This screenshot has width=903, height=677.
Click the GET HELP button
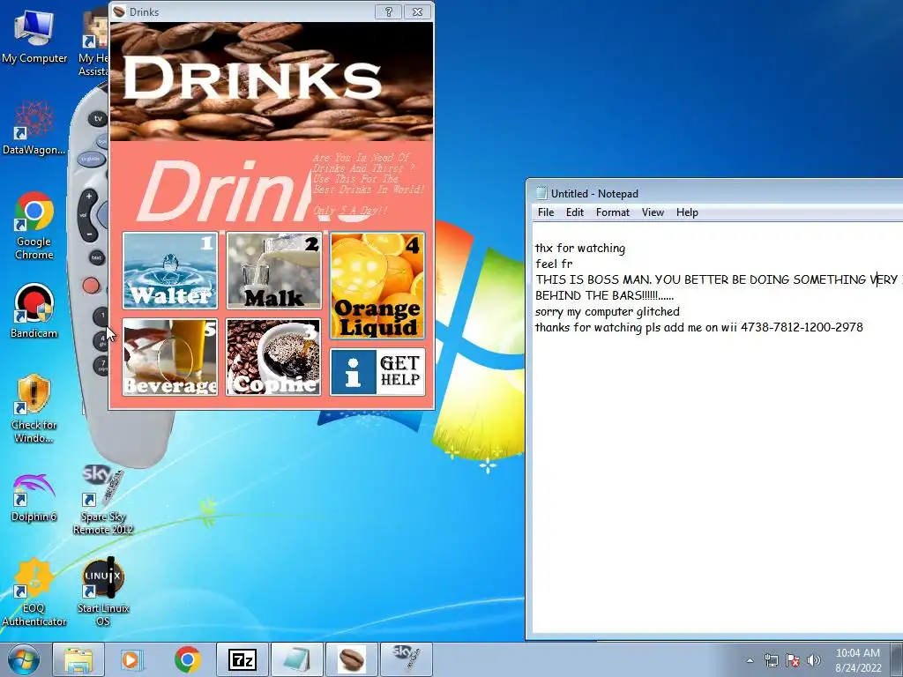tap(377, 372)
